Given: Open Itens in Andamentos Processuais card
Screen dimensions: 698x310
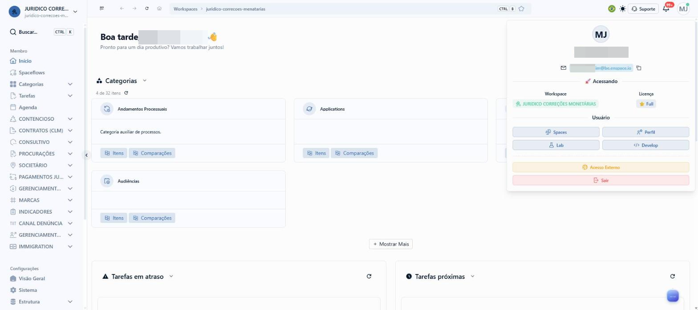Looking at the screenshot, I should pos(114,153).
